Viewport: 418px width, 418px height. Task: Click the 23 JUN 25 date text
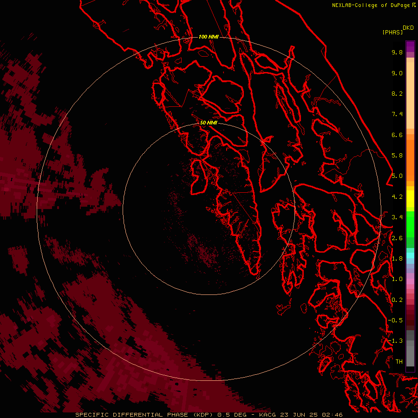point(300,415)
